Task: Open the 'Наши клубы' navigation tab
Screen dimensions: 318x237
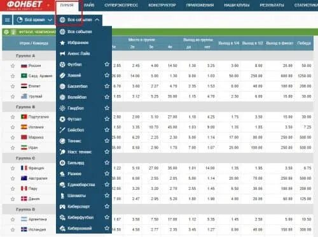Action: click(x=237, y=5)
